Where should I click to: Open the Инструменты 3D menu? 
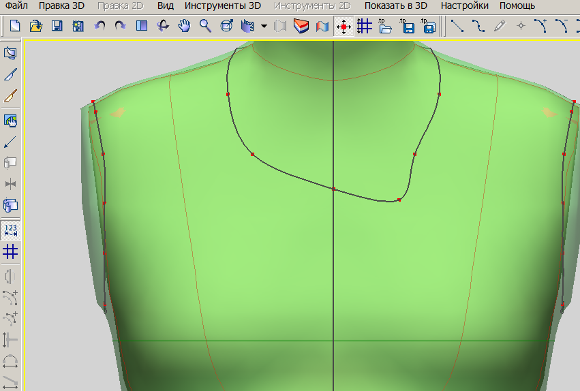pyautogui.click(x=223, y=6)
